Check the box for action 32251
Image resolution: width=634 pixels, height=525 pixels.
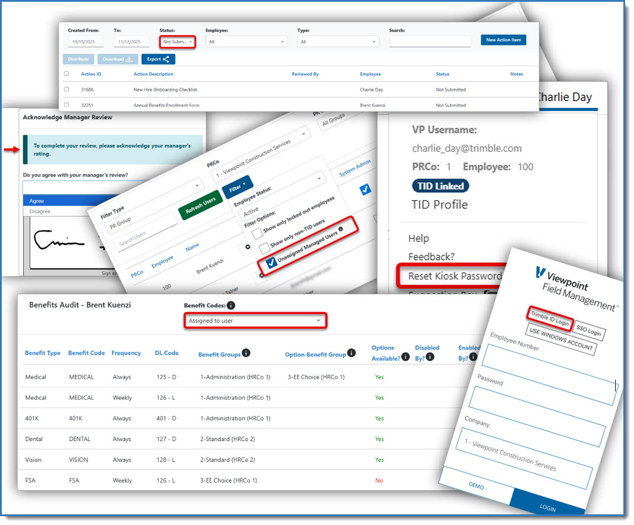66,105
